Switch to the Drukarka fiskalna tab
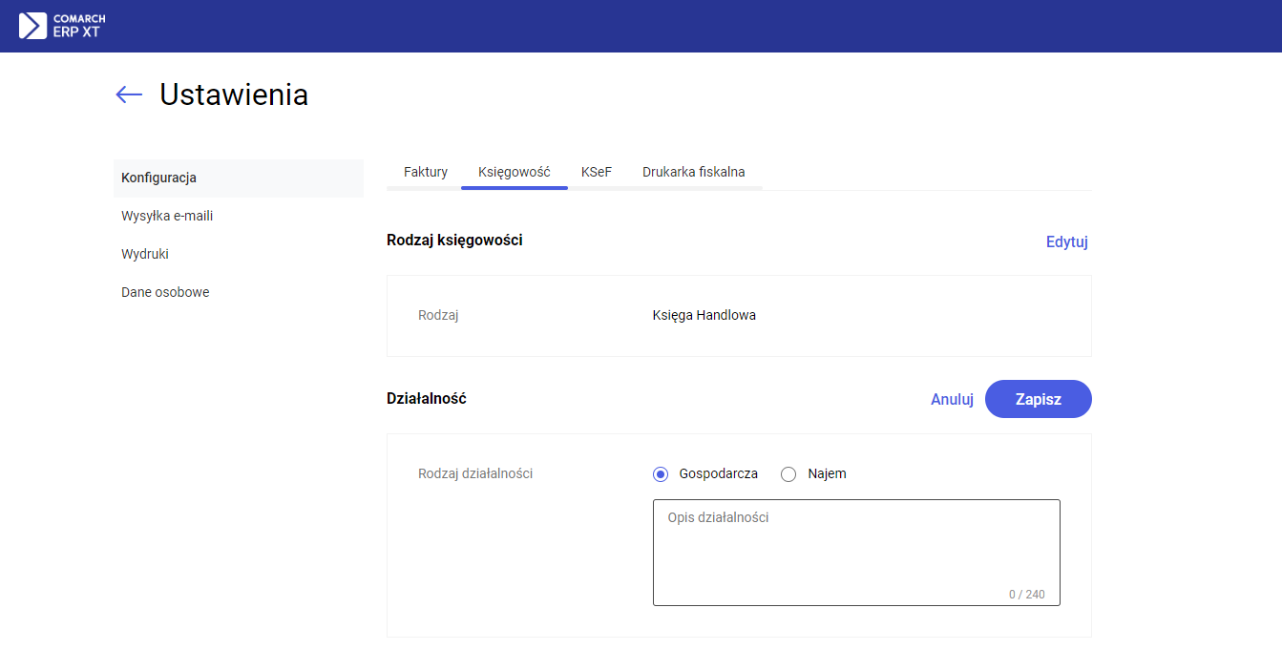The width and height of the screenshot is (1282, 650). (x=693, y=172)
